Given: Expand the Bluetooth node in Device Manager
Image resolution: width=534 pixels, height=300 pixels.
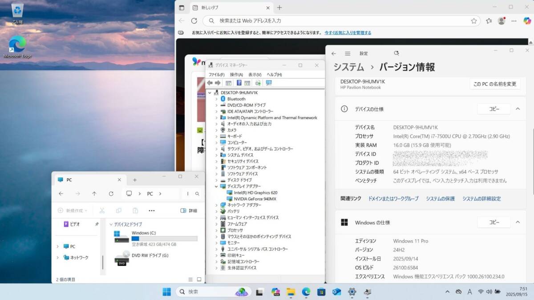Looking at the screenshot, I should (x=216, y=99).
